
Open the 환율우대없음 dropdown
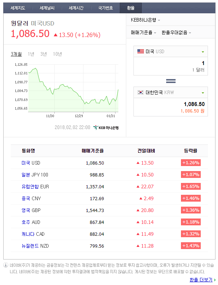tap(176, 33)
